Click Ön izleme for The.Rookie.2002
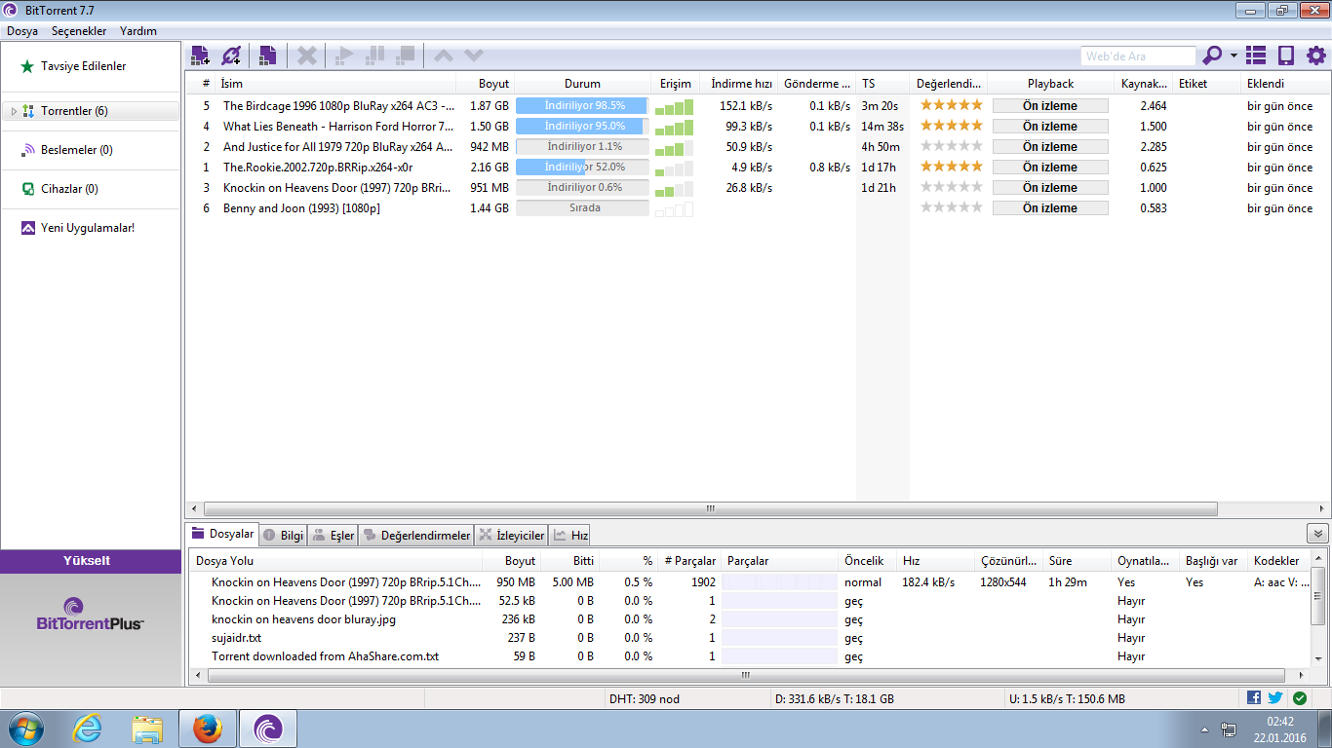1332x748 pixels. tap(1050, 167)
